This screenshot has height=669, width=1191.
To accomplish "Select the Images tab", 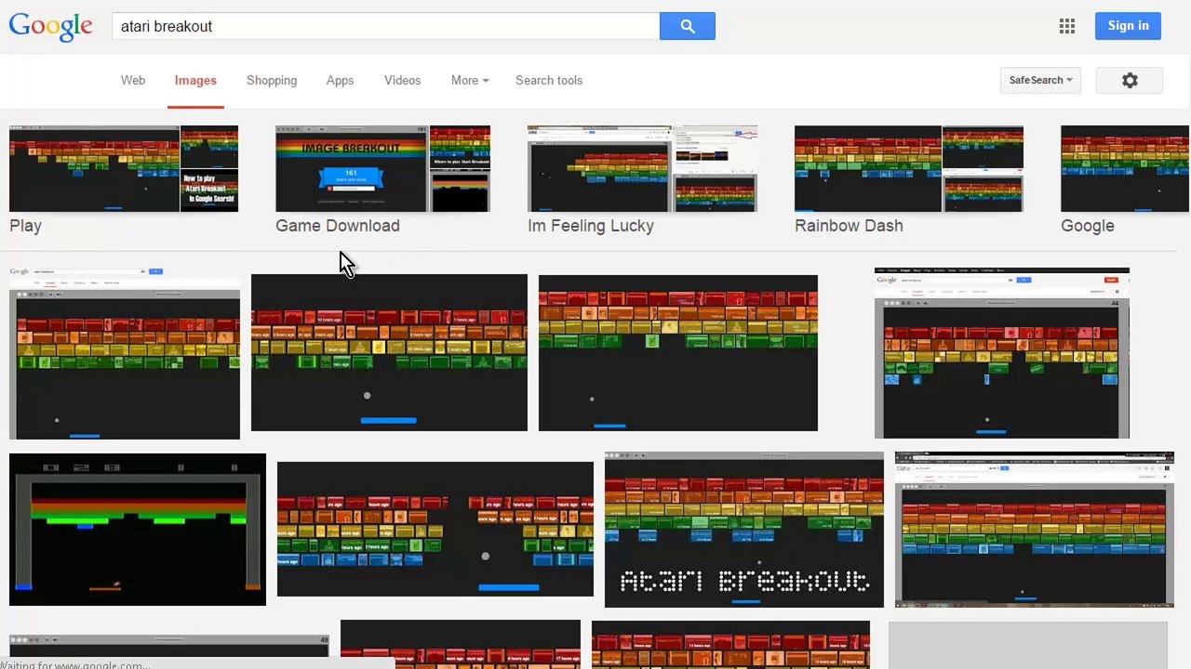I will tap(195, 81).
